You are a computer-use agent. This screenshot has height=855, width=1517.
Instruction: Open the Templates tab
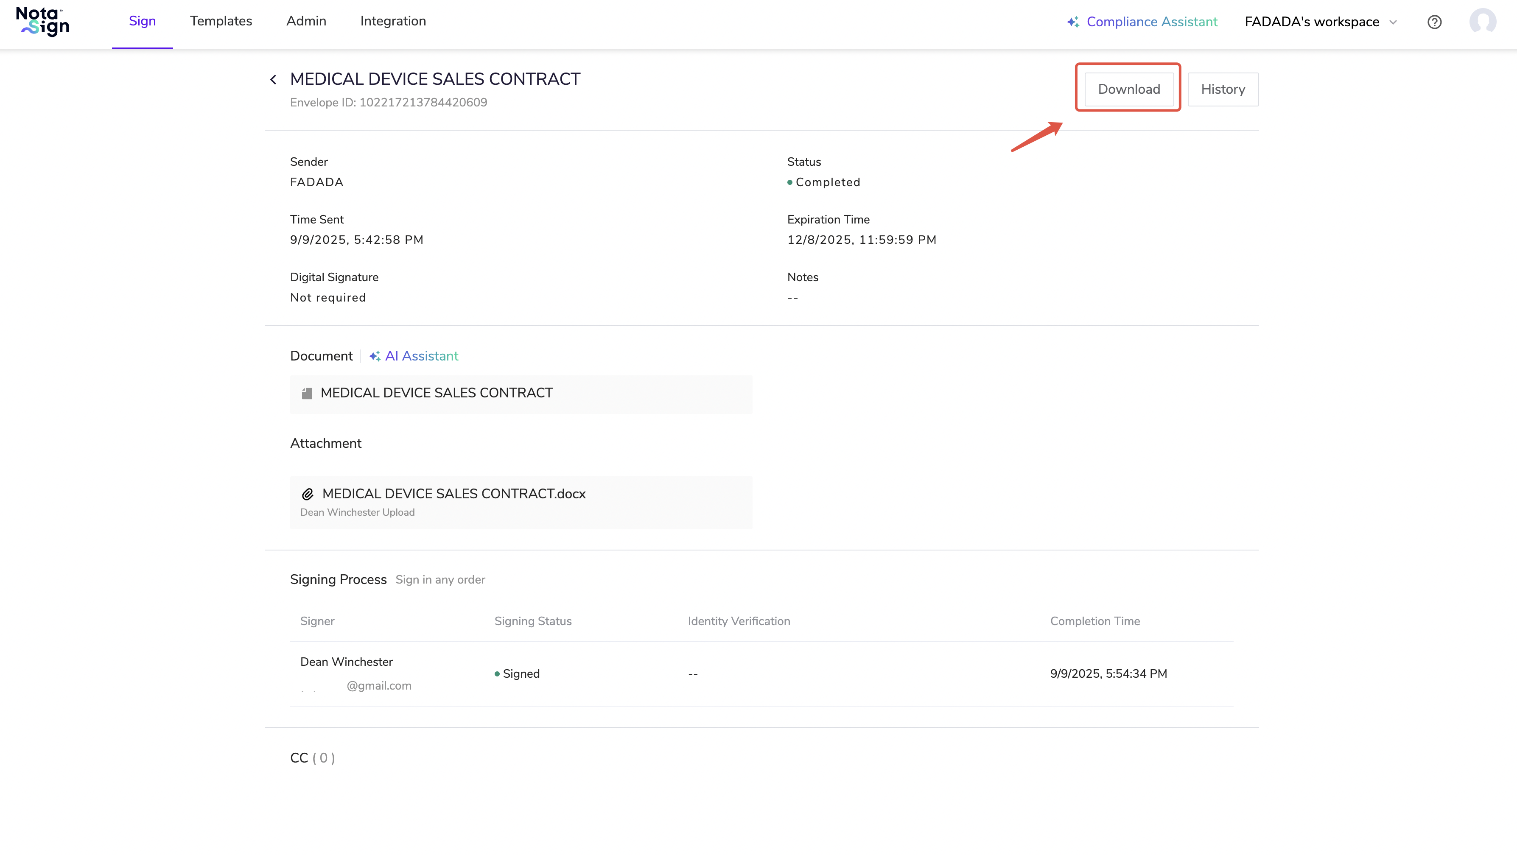tap(221, 21)
